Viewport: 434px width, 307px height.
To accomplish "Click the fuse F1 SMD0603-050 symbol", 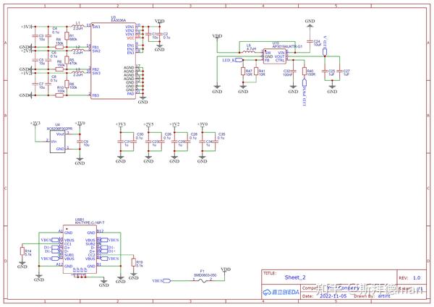I will click(x=204, y=280).
